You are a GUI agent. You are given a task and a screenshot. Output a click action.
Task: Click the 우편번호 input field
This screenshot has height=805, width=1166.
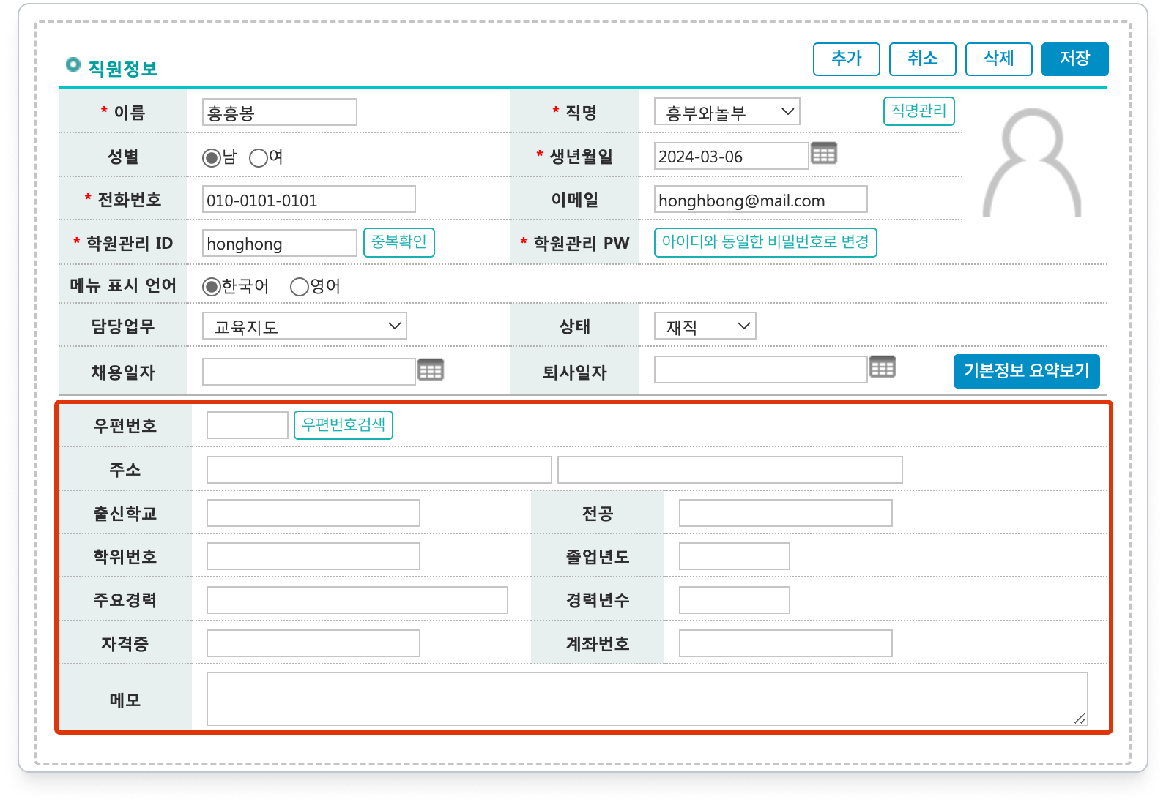pos(248,425)
